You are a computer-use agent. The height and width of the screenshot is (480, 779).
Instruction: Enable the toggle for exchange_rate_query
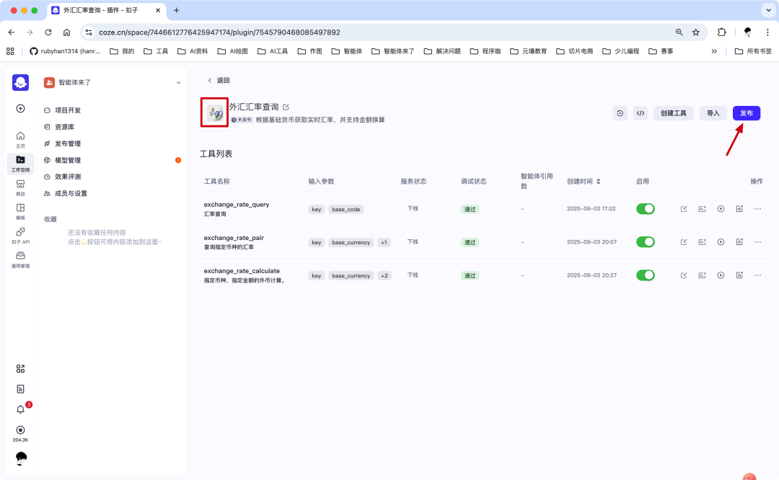pyautogui.click(x=646, y=208)
